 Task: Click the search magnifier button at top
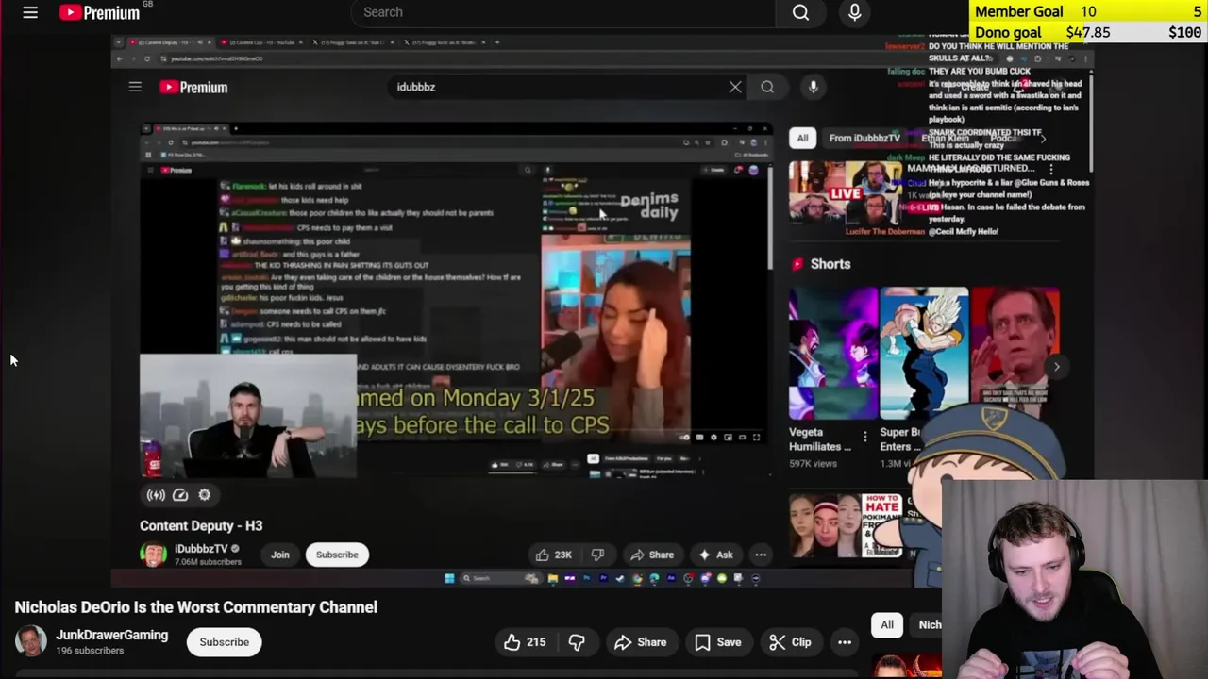[800, 12]
